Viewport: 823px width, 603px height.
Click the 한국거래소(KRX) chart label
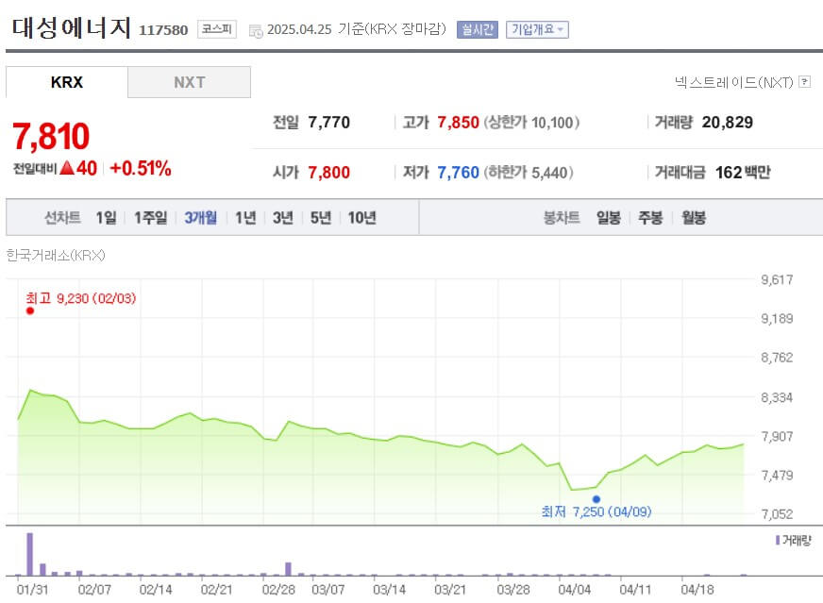pos(56,255)
